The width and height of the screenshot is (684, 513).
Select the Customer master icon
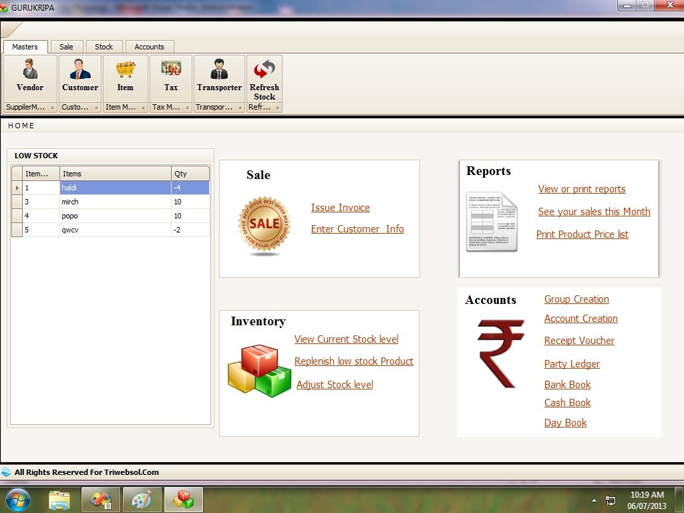pyautogui.click(x=79, y=73)
